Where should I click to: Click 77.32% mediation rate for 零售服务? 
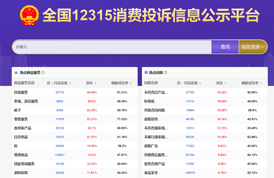(x=122, y=119)
